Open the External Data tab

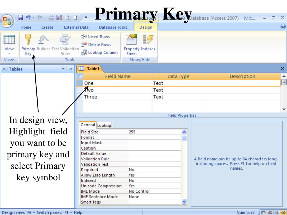[x=76, y=27]
